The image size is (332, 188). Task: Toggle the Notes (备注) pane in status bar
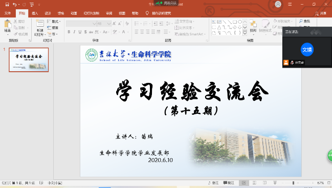click(x=213, y=183)
